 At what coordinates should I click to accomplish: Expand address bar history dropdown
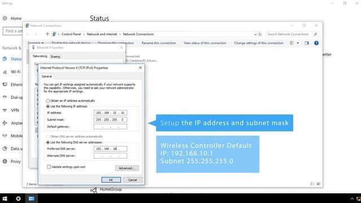click(256, 34)
